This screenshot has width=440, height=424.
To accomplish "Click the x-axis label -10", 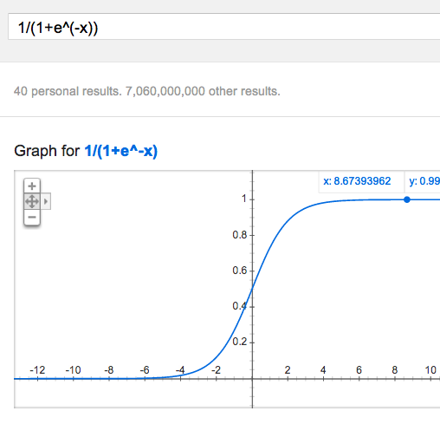I will pyautogui.click(x=73, y=370).
